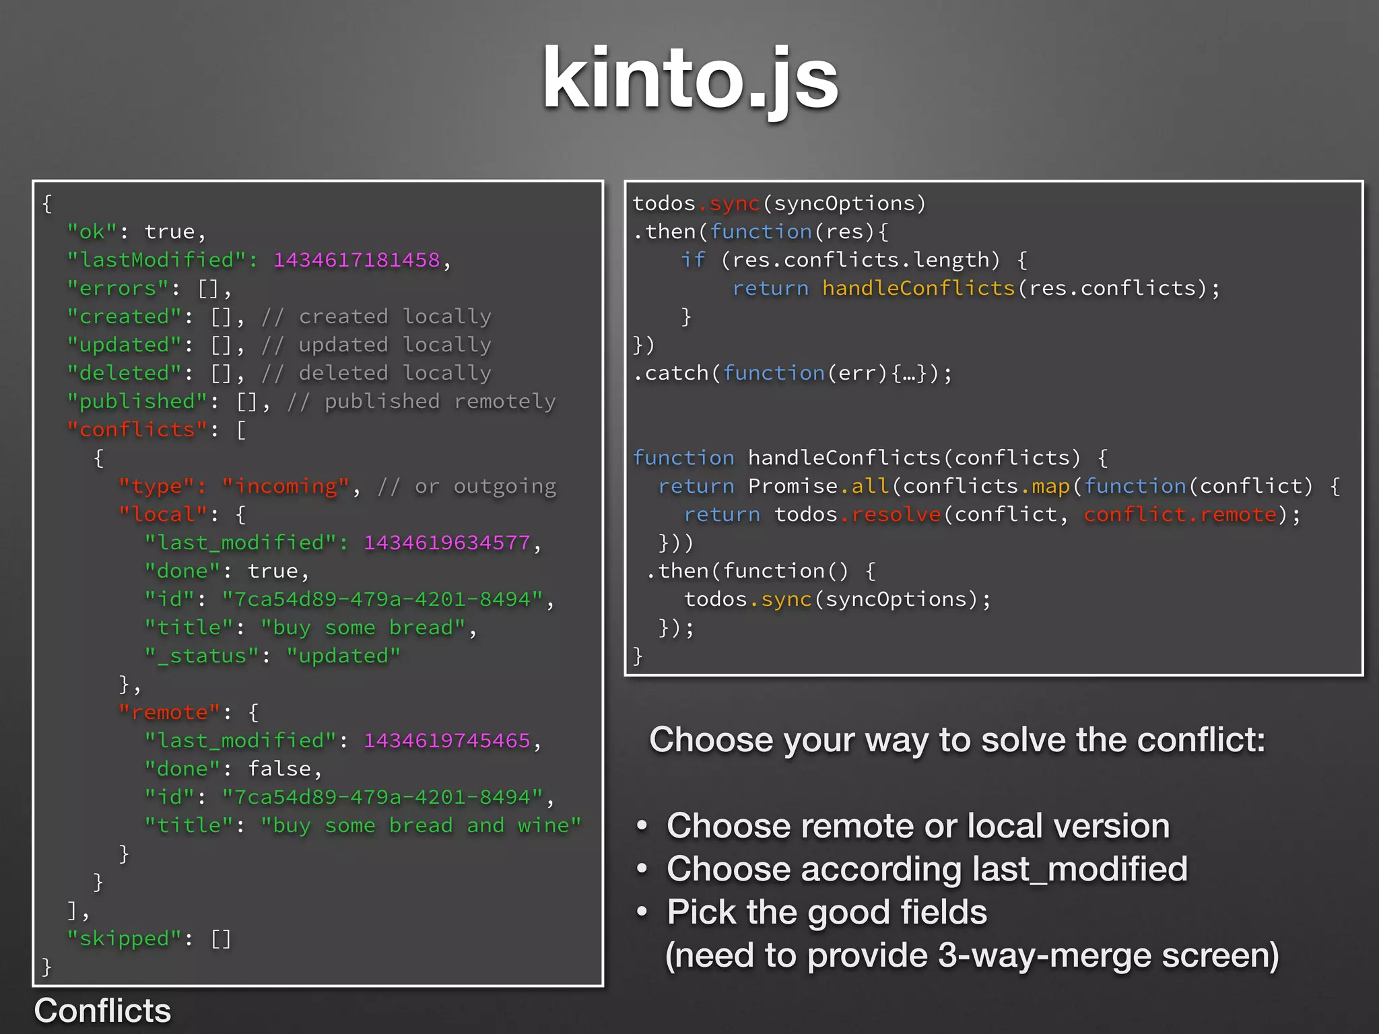Click the "_status": "updated" line
This screenshot has width=1379, height=1034.
point(273,656)
